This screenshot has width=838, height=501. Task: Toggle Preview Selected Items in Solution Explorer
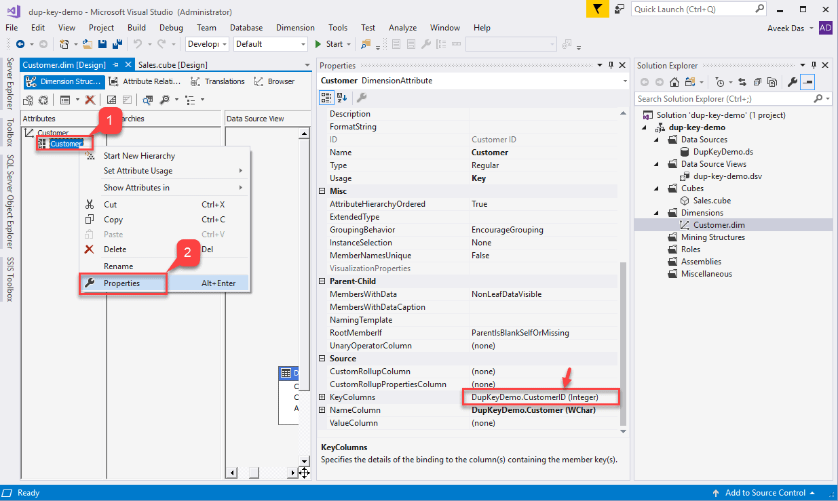[x=807, y=82]
